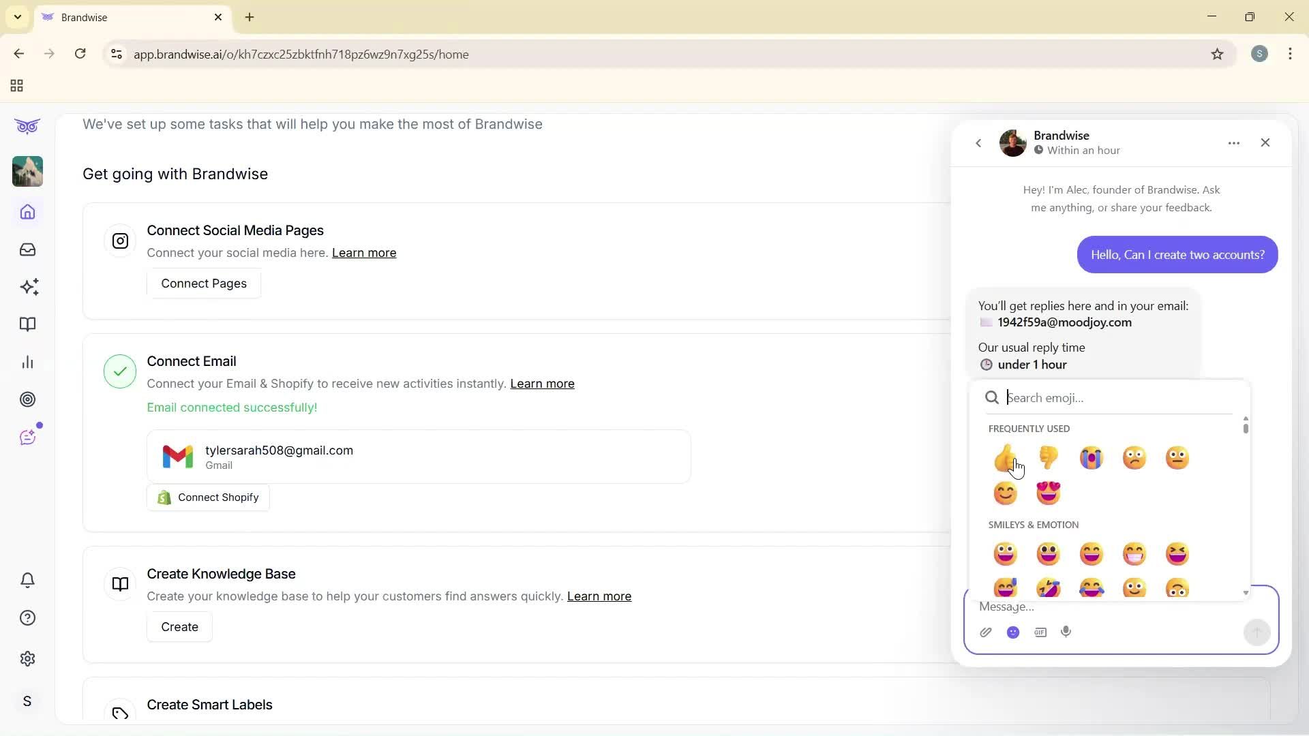Screen dimensions: 1309x736
Task: View analytics via the bar chart icon
Action: pos(27,362)
